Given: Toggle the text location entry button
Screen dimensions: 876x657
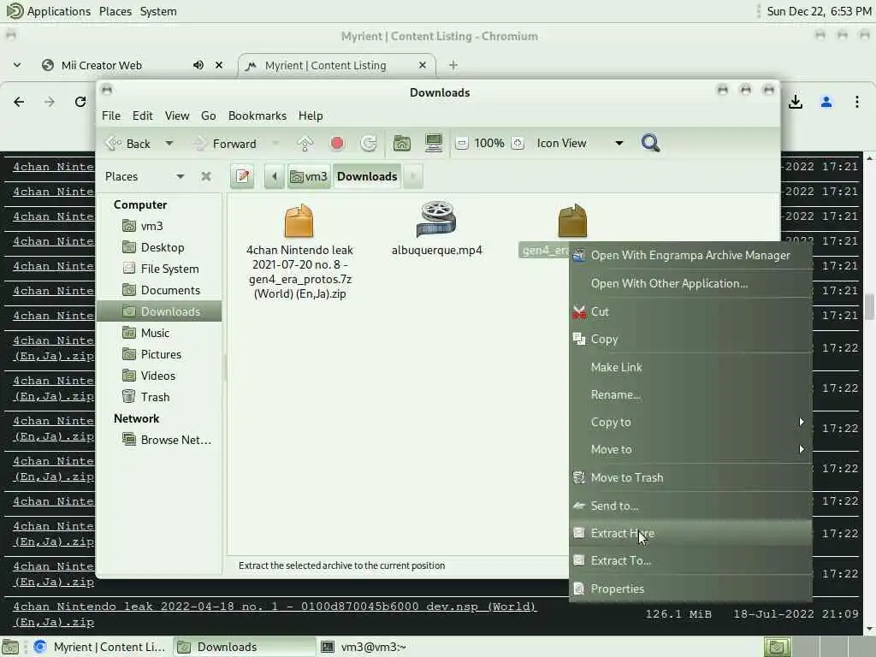Looking at the screenshot, I should pyautogui.click(x=242, y=176).
